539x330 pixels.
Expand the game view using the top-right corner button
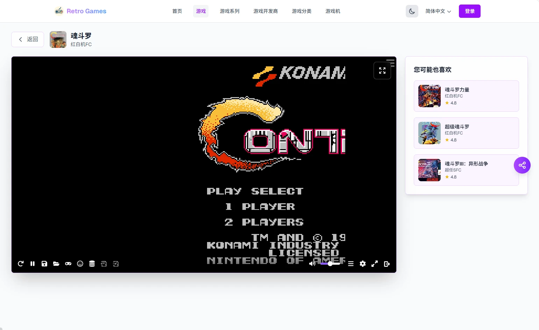coord(382,71)
